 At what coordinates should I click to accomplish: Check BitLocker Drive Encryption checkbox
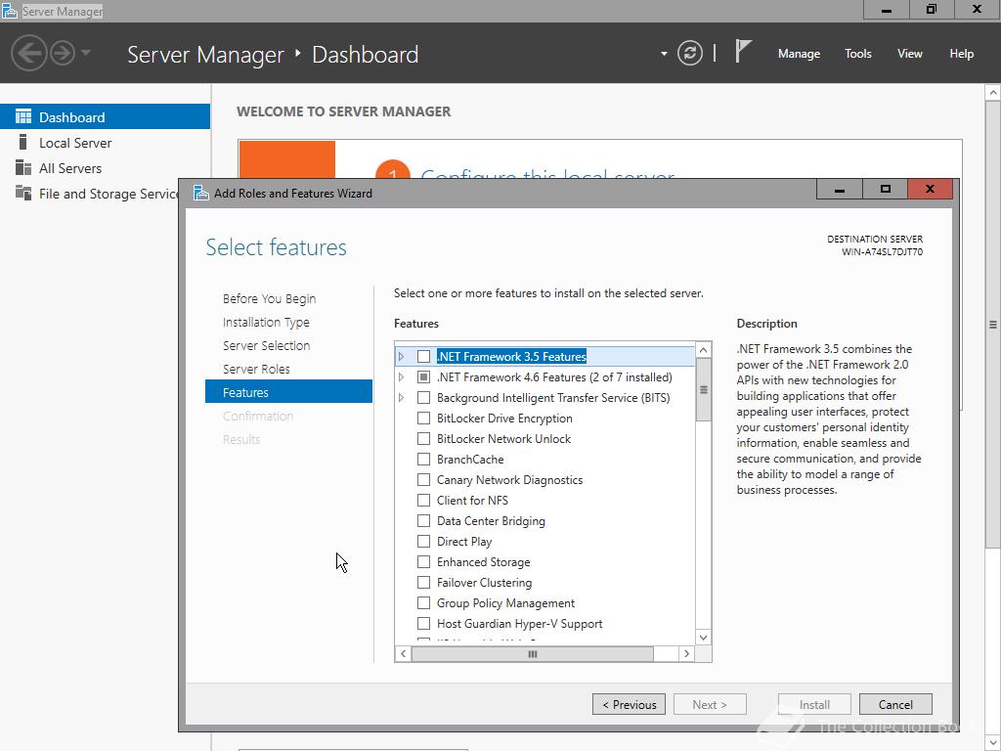click(423, 418)
